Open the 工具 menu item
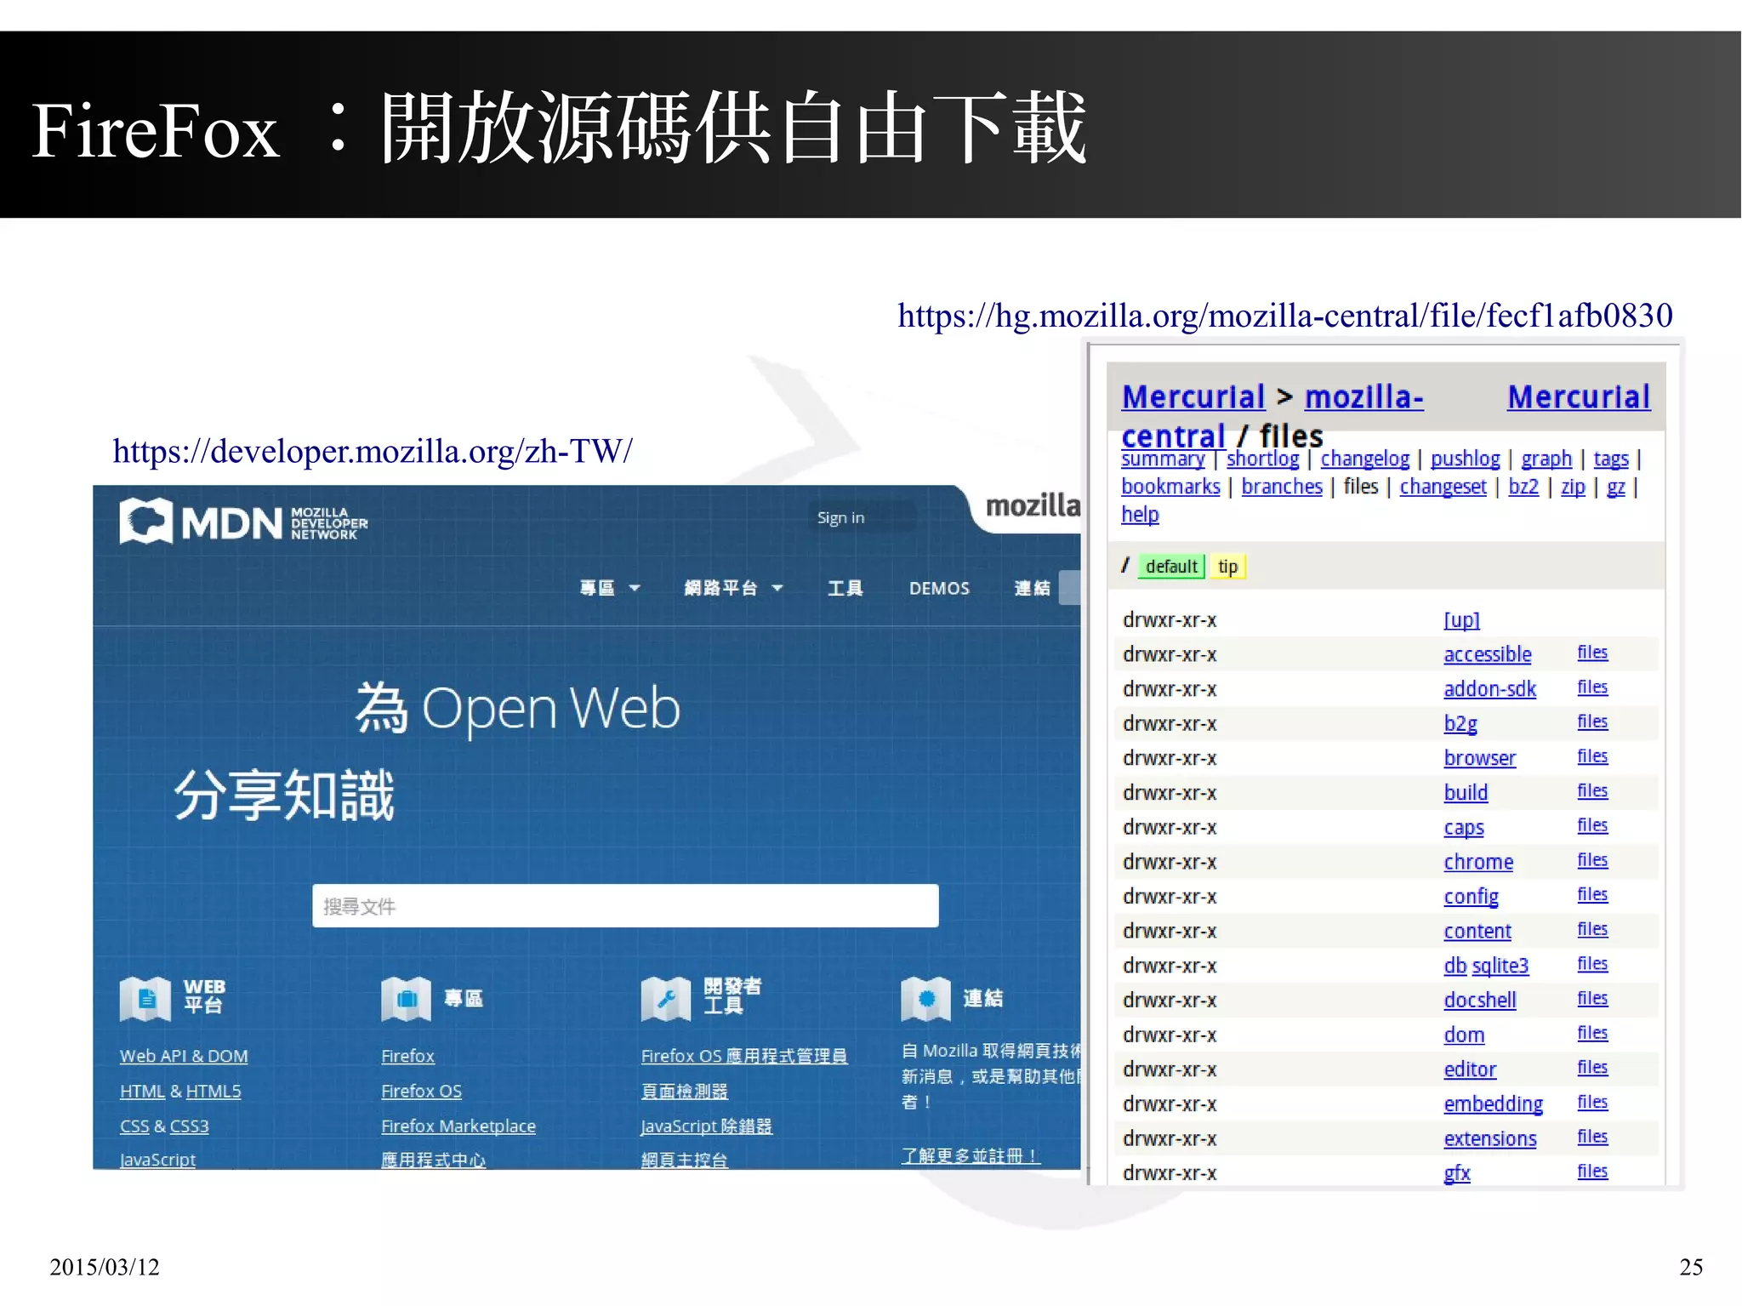Image resolution: width=1742 pixels, height=1306 pixels. click(845, 588)
